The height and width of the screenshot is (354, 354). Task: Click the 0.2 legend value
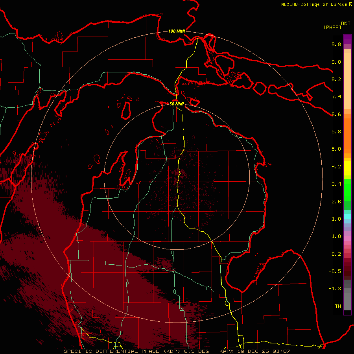click(336, 254)
